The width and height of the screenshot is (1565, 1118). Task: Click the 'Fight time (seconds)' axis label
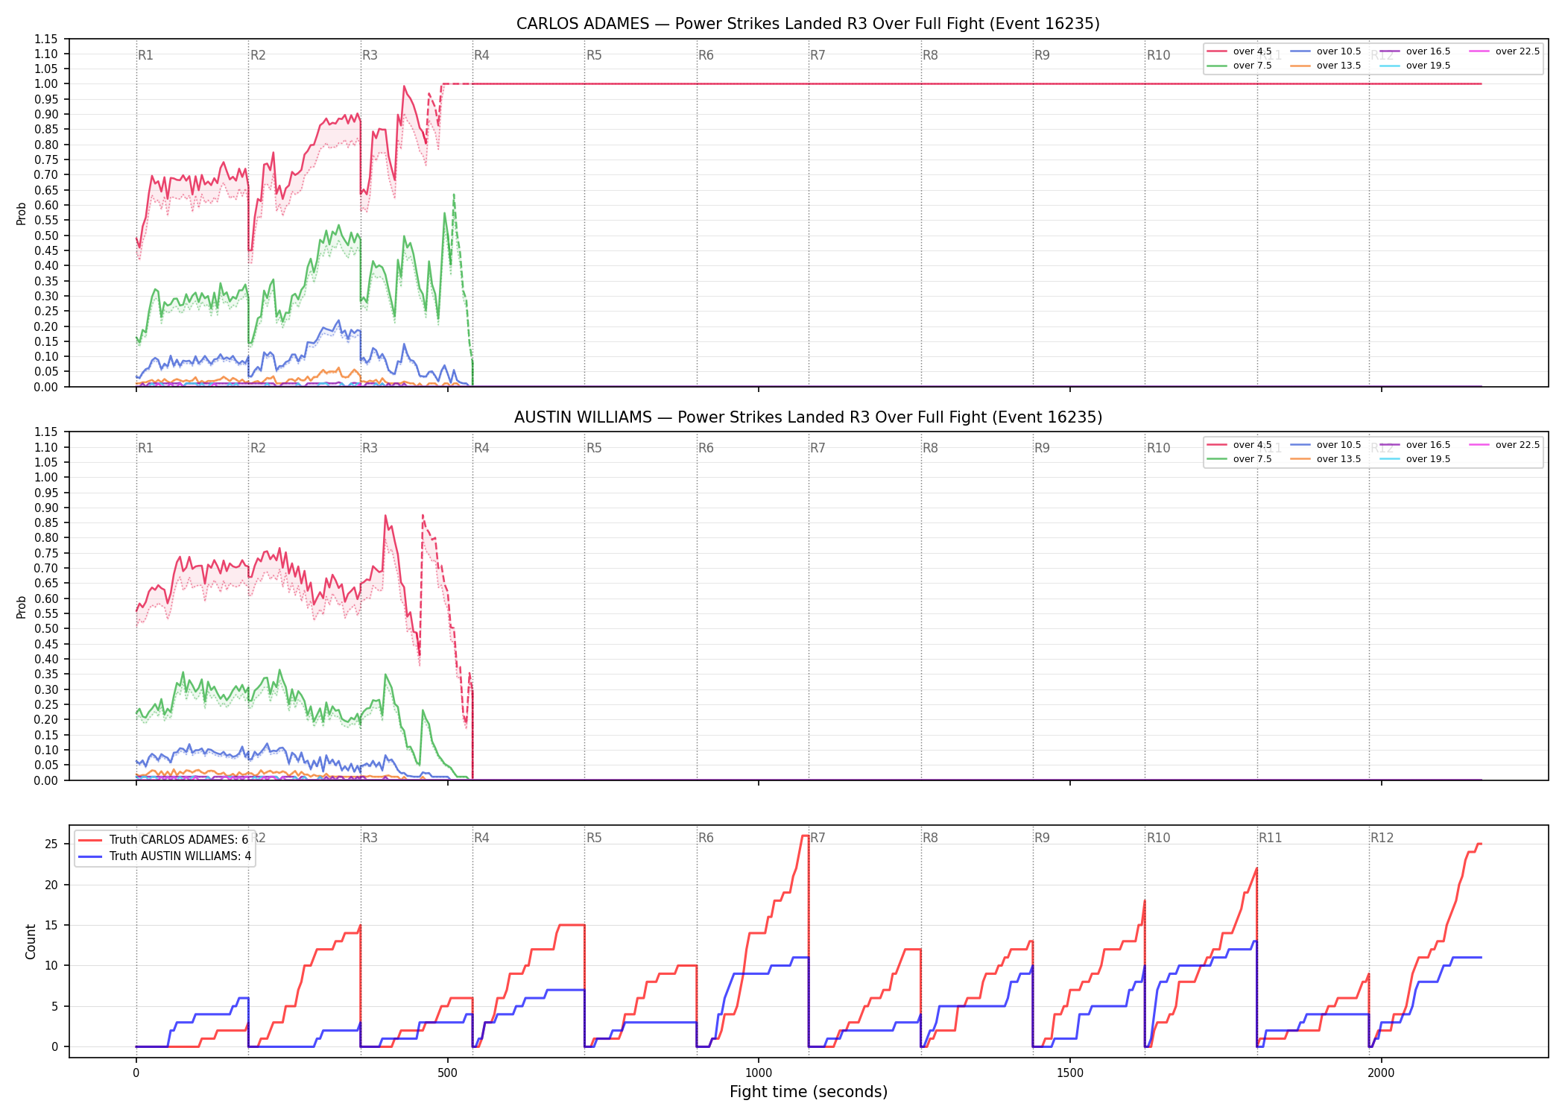(x=809, y=1092)
